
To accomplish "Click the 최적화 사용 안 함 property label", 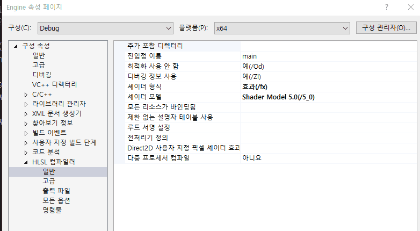I will (x=153, y=66).
